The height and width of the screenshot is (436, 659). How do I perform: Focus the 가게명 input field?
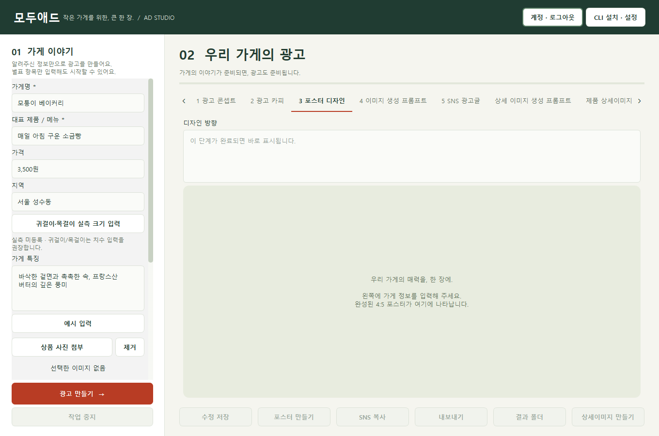click(78, 103)
